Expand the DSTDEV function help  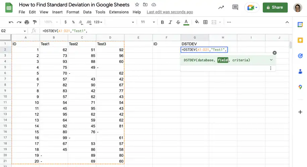271,60
